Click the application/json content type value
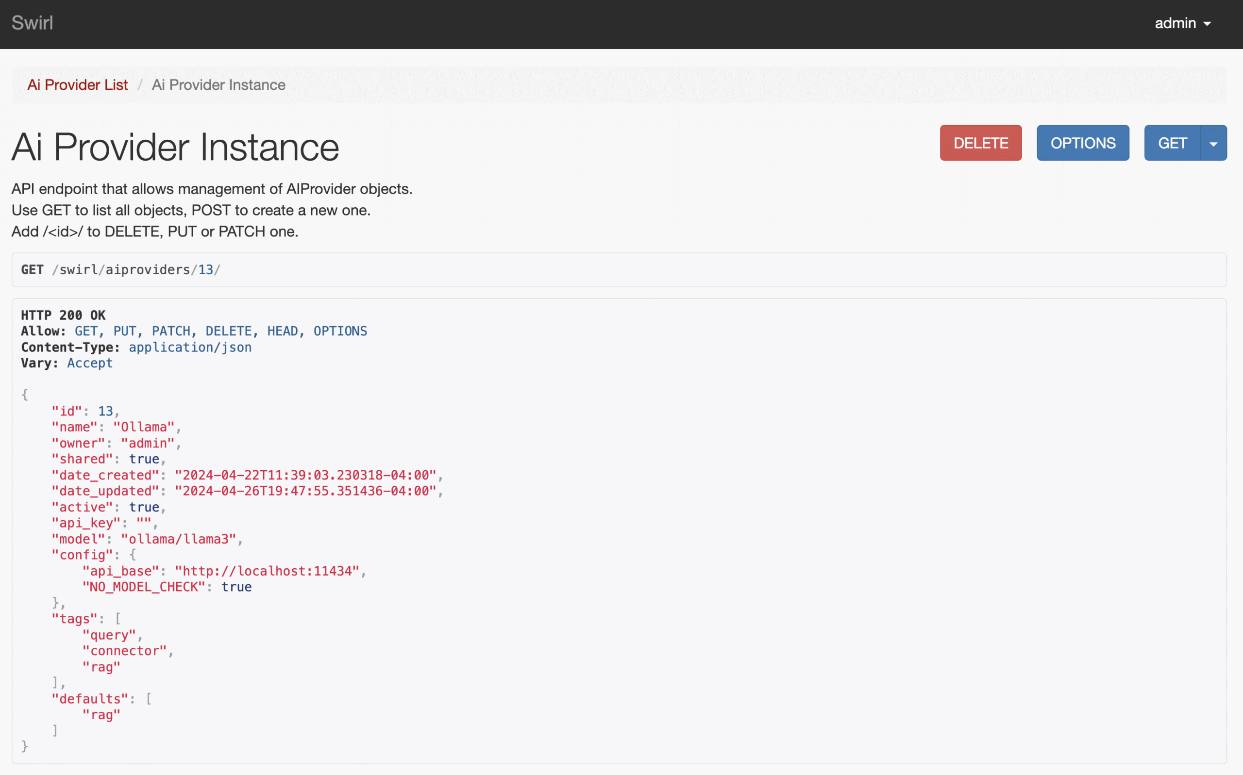This screenshot has width=1243, height=775. tap(190, 347)
